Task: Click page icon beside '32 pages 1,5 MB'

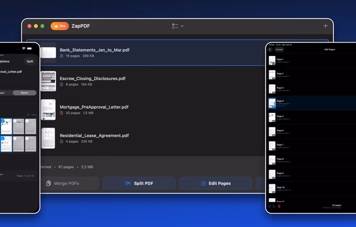Action: tap(62, 113)
